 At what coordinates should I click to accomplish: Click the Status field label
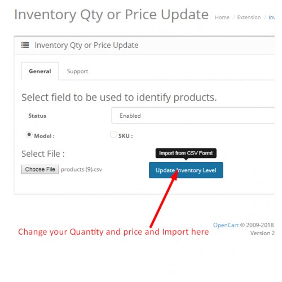click(x=37, y=116)
